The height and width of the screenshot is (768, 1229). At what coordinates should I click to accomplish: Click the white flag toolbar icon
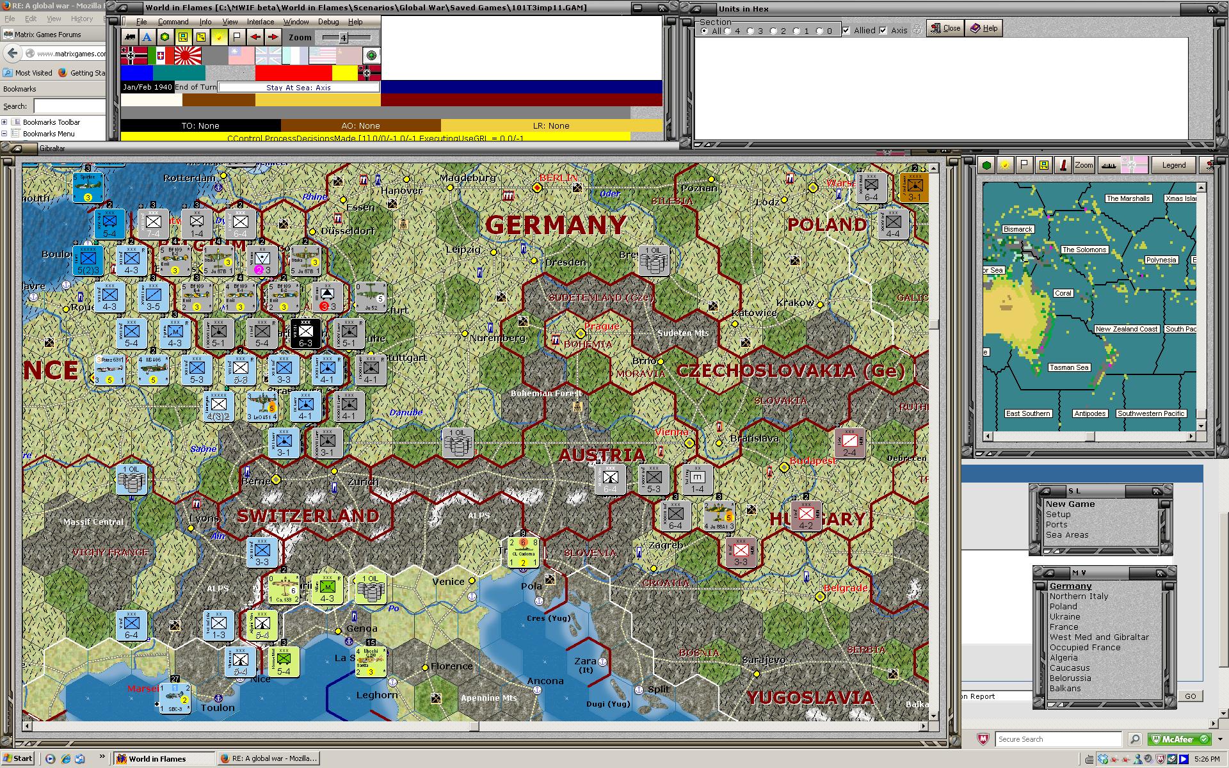[x=237, y=37]
